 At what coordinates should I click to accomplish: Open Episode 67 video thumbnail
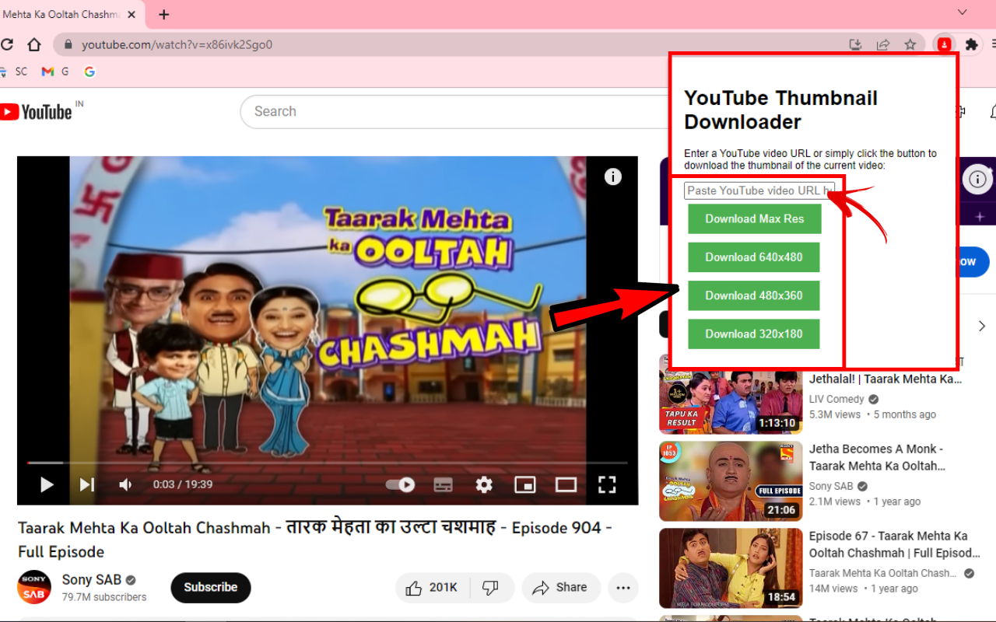(731, 568)
